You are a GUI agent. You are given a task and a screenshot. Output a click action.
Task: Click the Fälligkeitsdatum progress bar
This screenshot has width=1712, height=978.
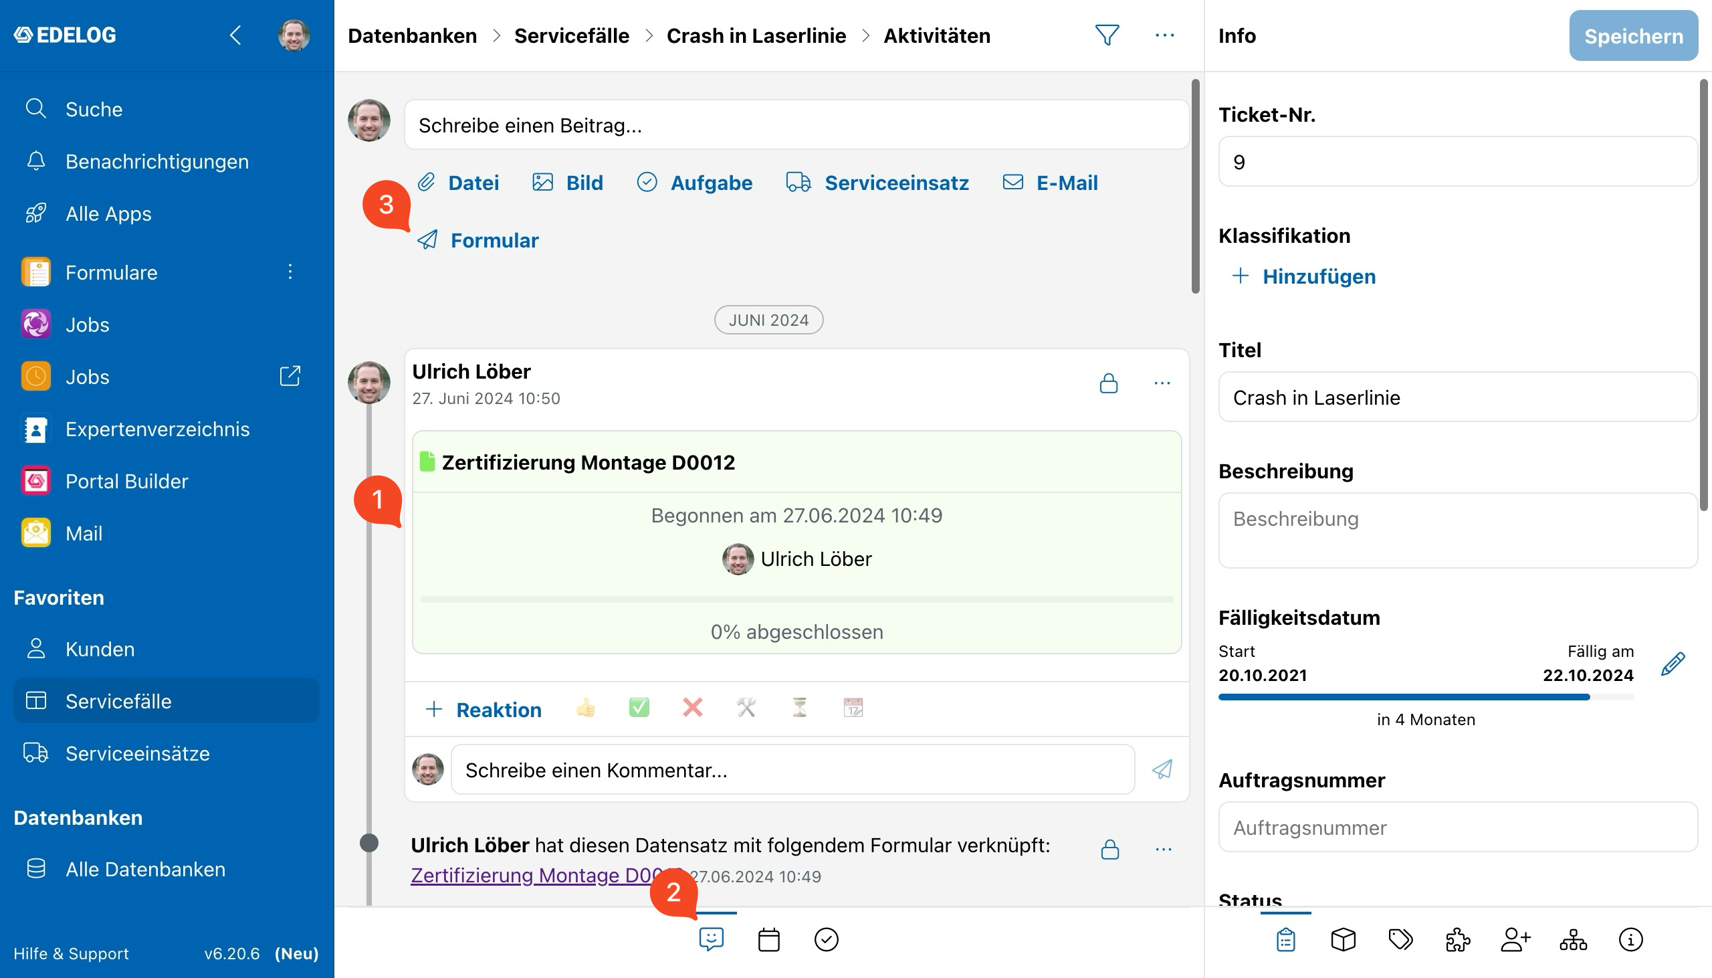coord(1426,697)
